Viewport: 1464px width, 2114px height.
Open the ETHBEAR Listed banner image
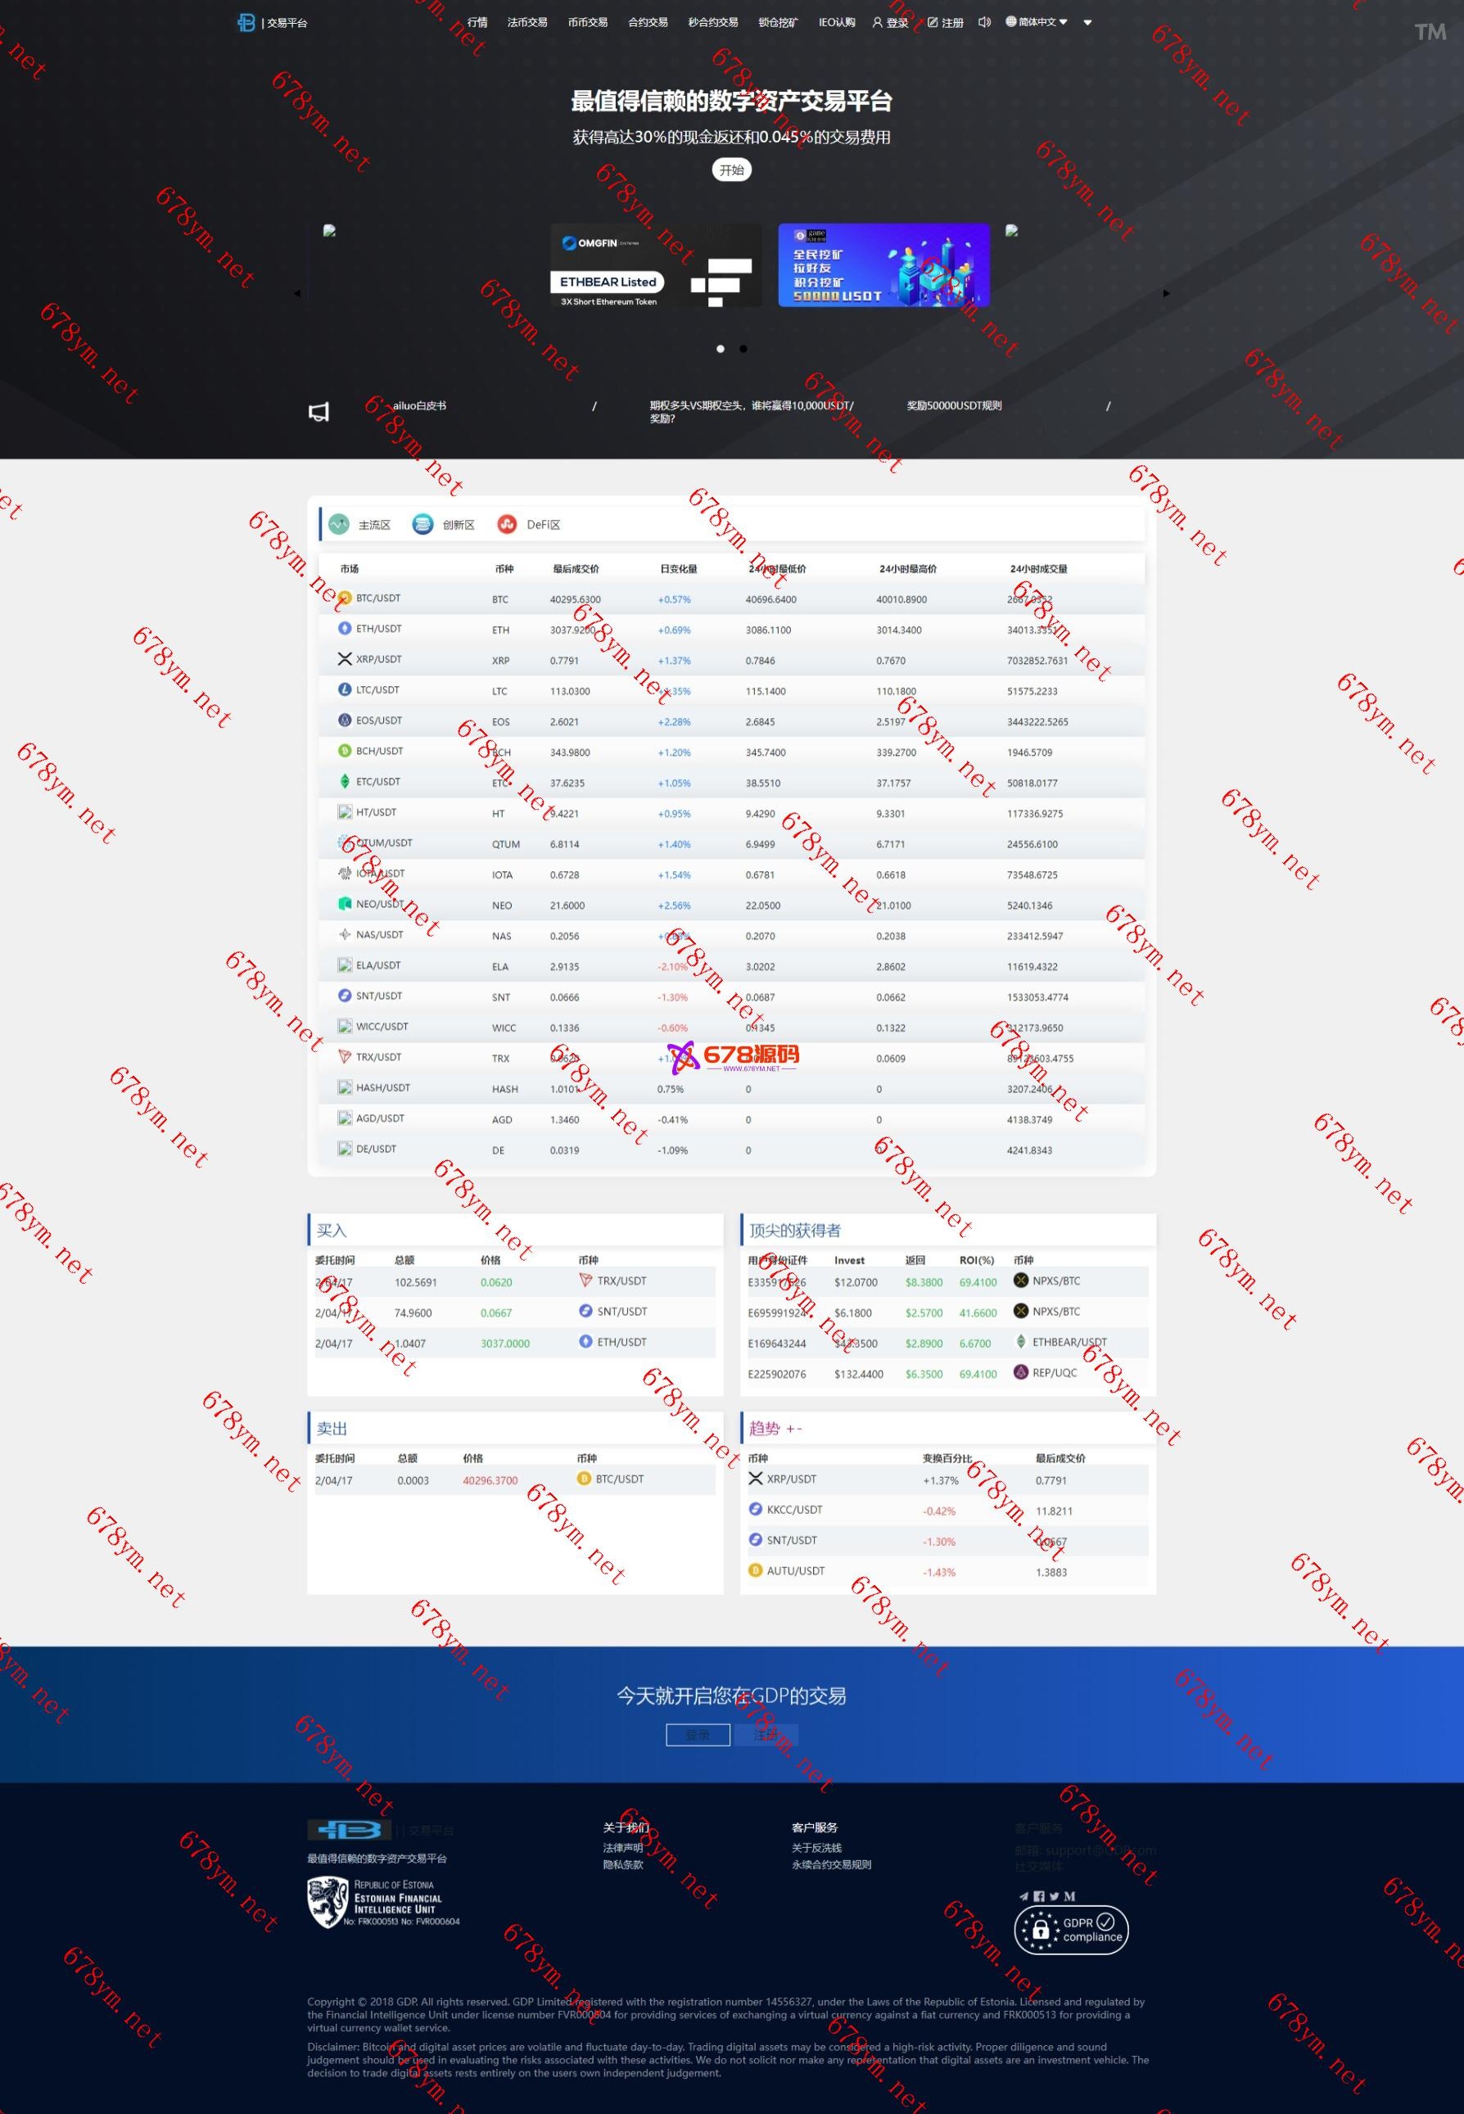656,266
